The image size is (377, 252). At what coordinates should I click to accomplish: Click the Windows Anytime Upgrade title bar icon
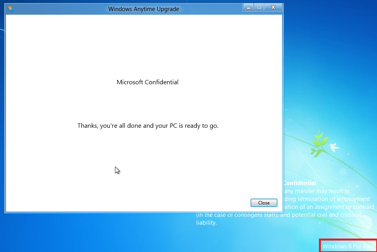pos(10,9)
